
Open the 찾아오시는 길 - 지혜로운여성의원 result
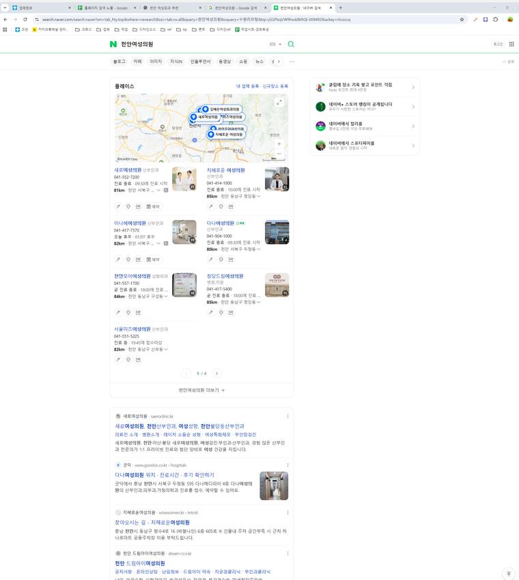[152, 523]
